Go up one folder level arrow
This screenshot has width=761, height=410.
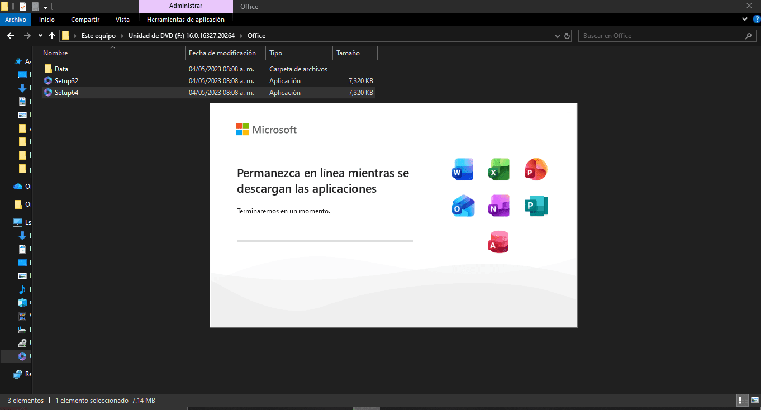click(52, 36)
